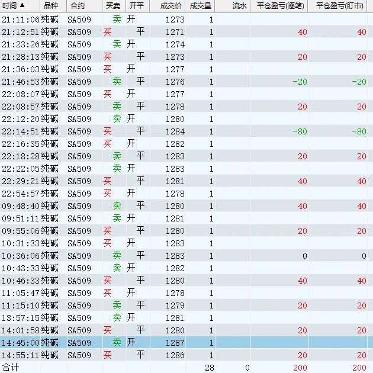Click the 买卖 column header
The width and height of the screenshot is (373, 373).
tap(114, 6)
